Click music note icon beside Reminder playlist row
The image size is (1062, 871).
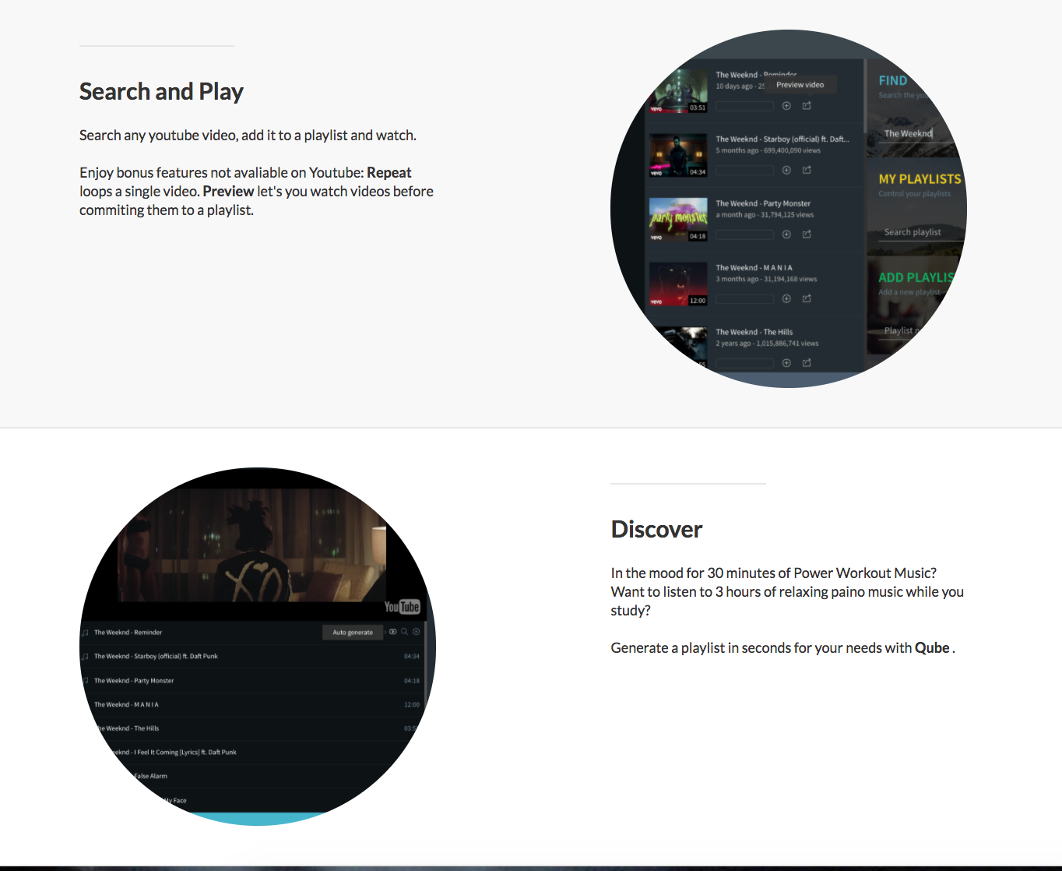pyautogui.click(x=86, y=633)
